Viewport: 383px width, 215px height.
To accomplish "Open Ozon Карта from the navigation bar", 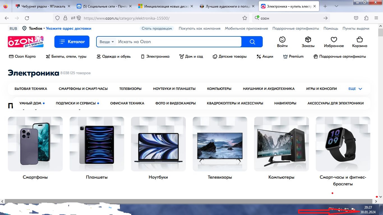I will pyautogui.click(x=22, y=56).
